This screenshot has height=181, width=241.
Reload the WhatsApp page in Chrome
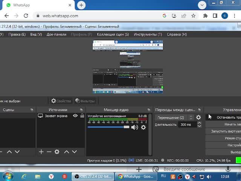click(x=26, y=16)
